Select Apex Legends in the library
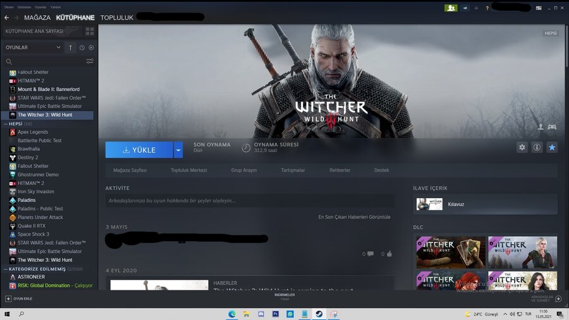569x320 pixels. [33, 132]
